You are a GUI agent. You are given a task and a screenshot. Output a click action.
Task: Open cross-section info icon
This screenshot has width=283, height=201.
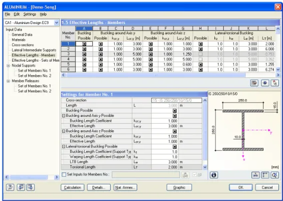point(214,175)
